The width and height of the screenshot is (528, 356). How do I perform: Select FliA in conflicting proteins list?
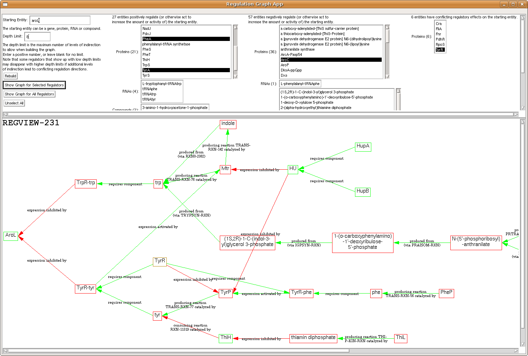click(x=440, y=29)
